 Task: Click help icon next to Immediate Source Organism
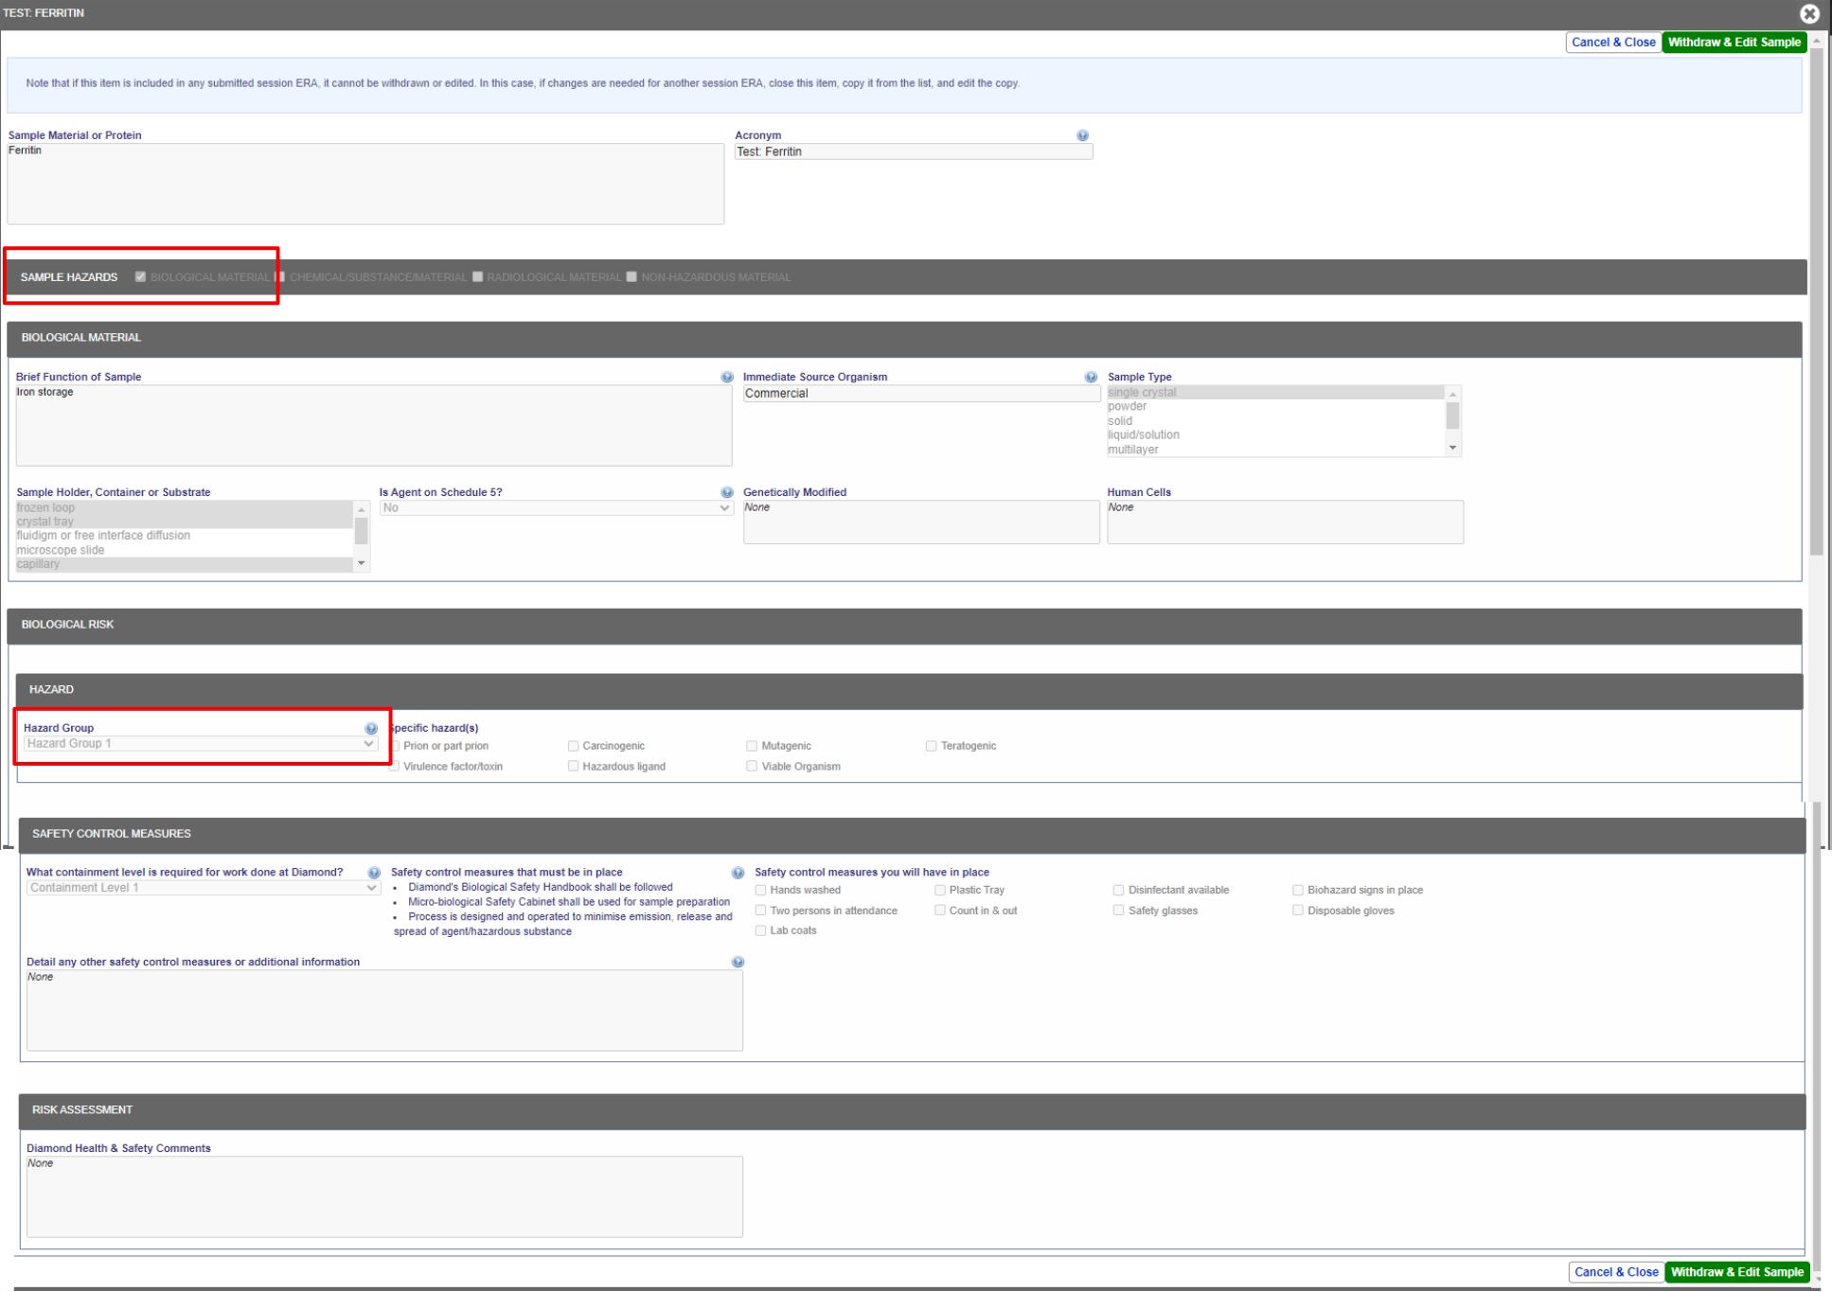click(x=1091, y=377)
